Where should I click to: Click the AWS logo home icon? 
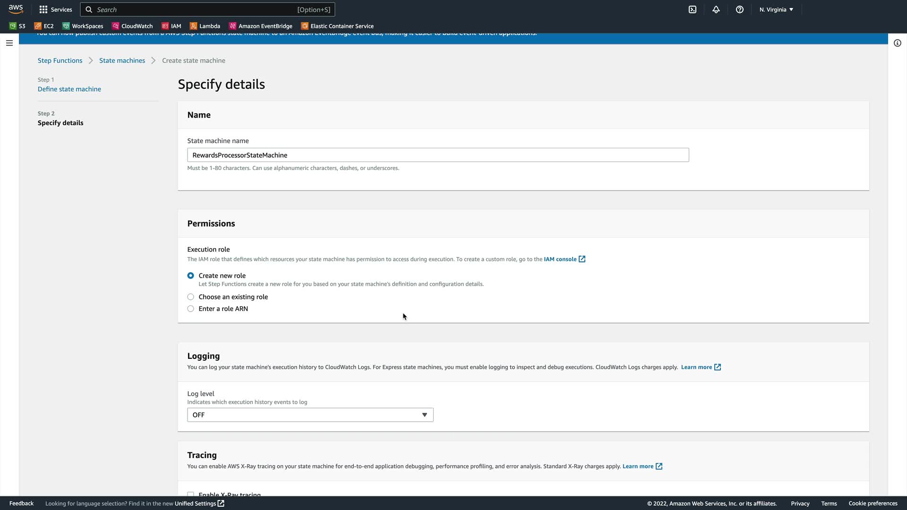[16, 9]
